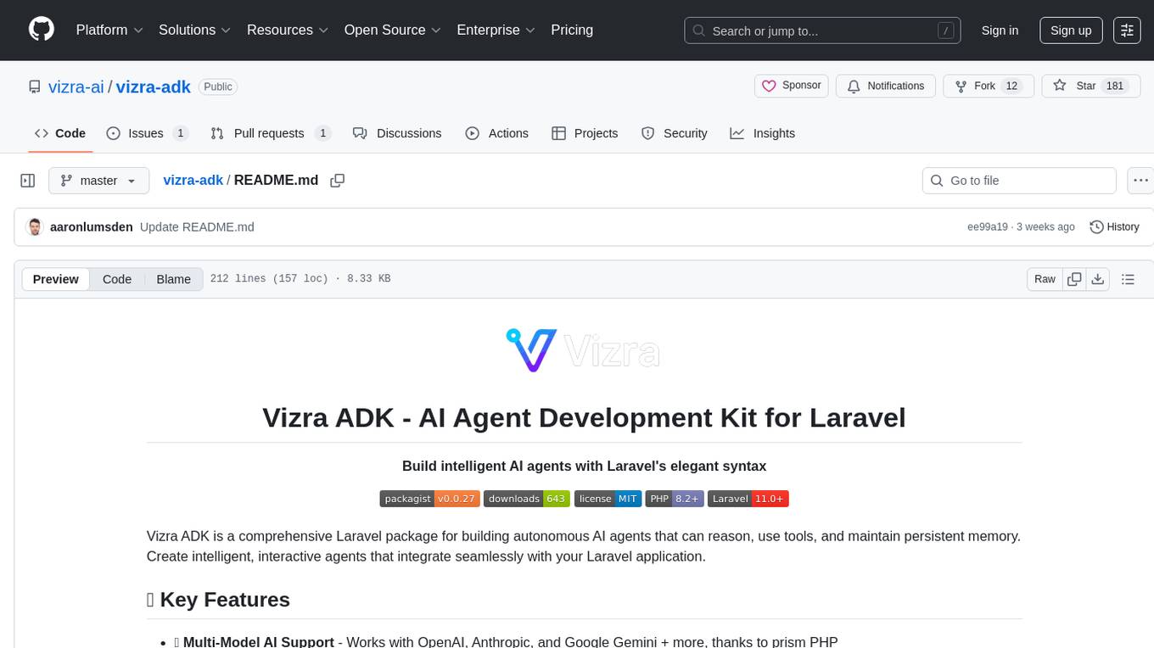
Task: Expand the Platform menu
Action: 109,30
